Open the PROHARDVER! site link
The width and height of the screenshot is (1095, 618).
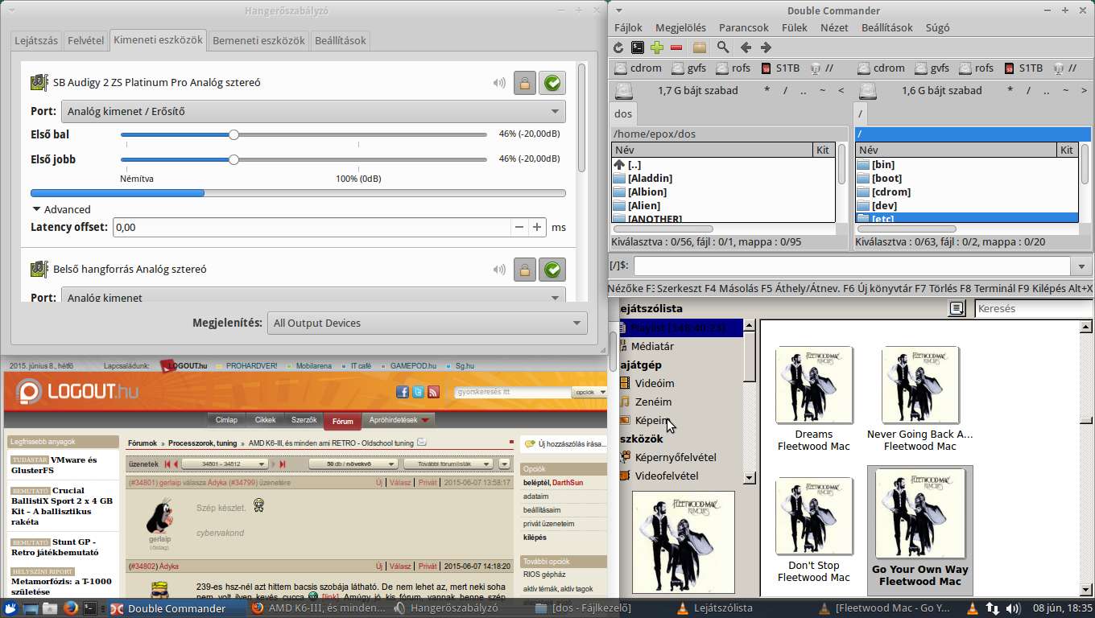coord(250,366)
